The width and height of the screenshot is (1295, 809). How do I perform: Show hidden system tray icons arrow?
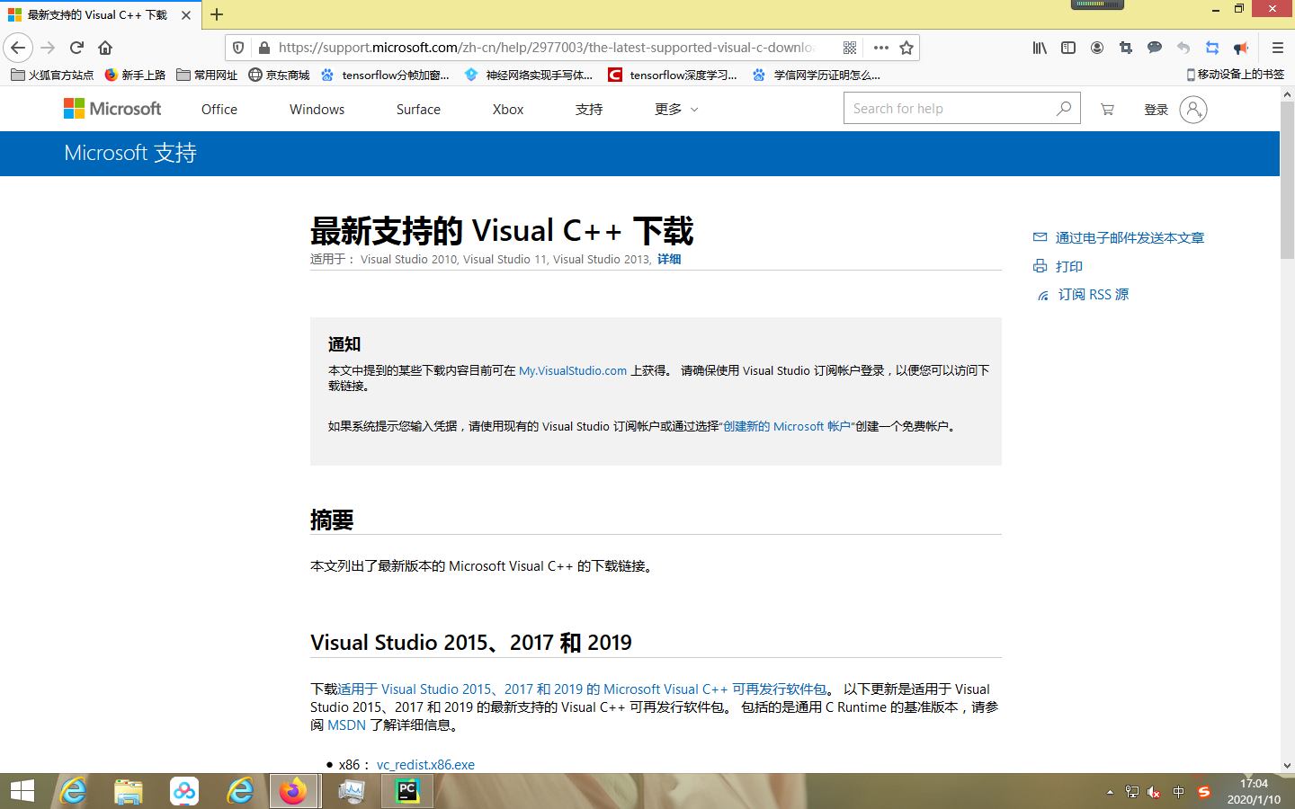[1110, 792]
